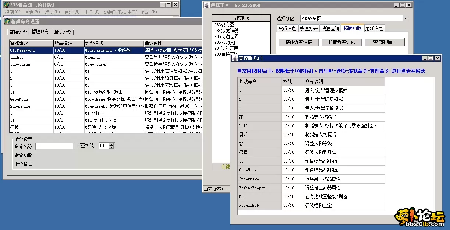The width and height of the screenshot is (450, 230).
Task: Open the 选项(P) menu
Action: click(x=52, y=12)
